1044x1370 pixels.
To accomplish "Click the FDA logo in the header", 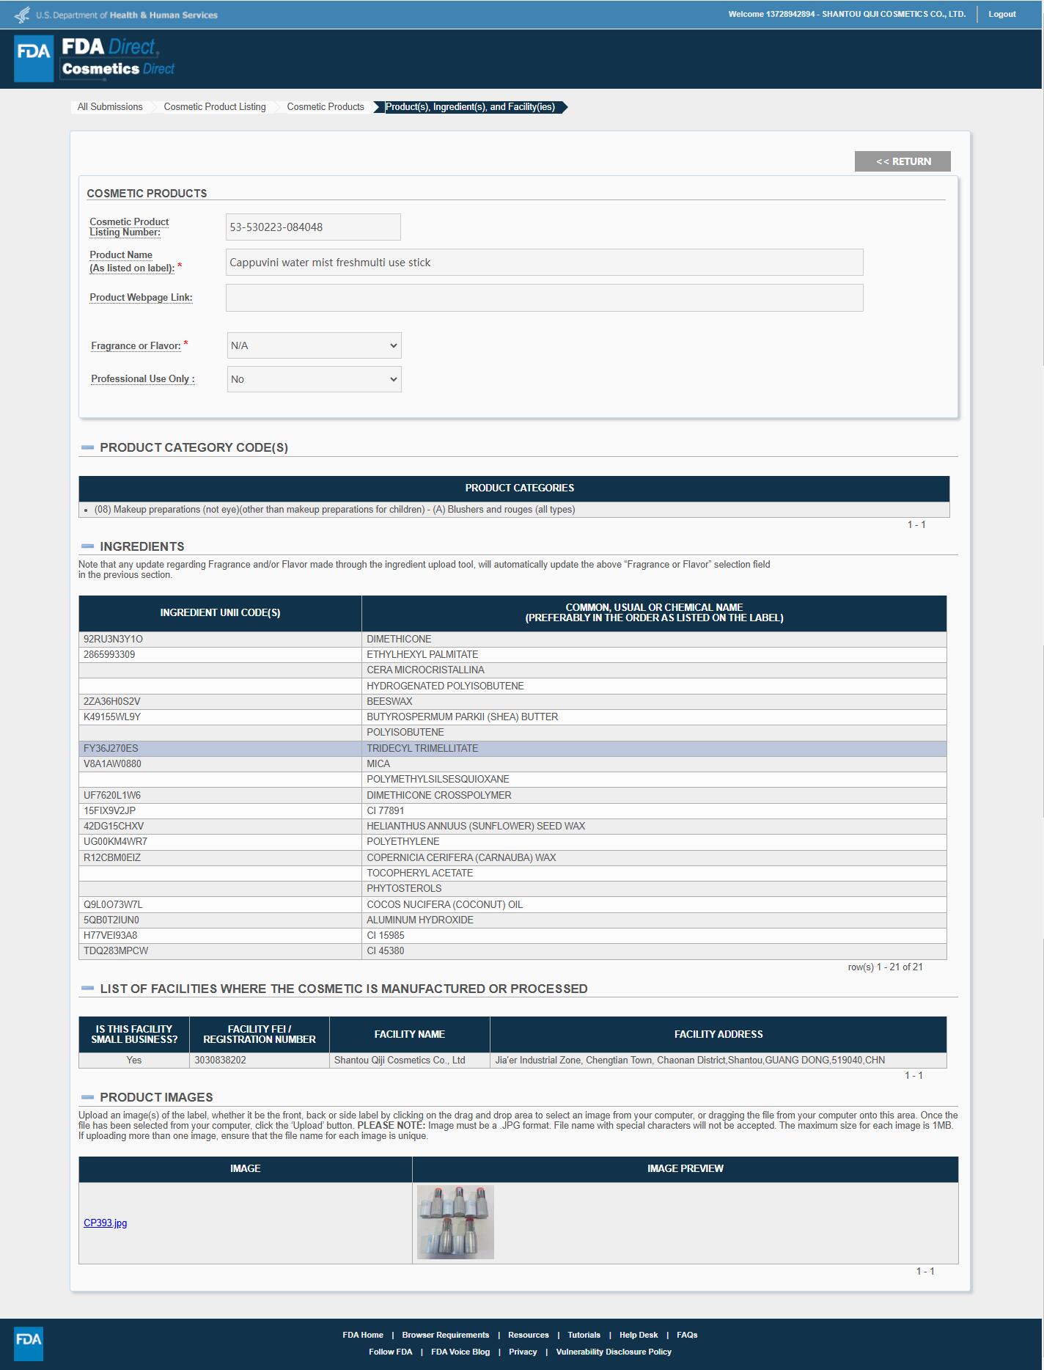I will pos(34,59).
